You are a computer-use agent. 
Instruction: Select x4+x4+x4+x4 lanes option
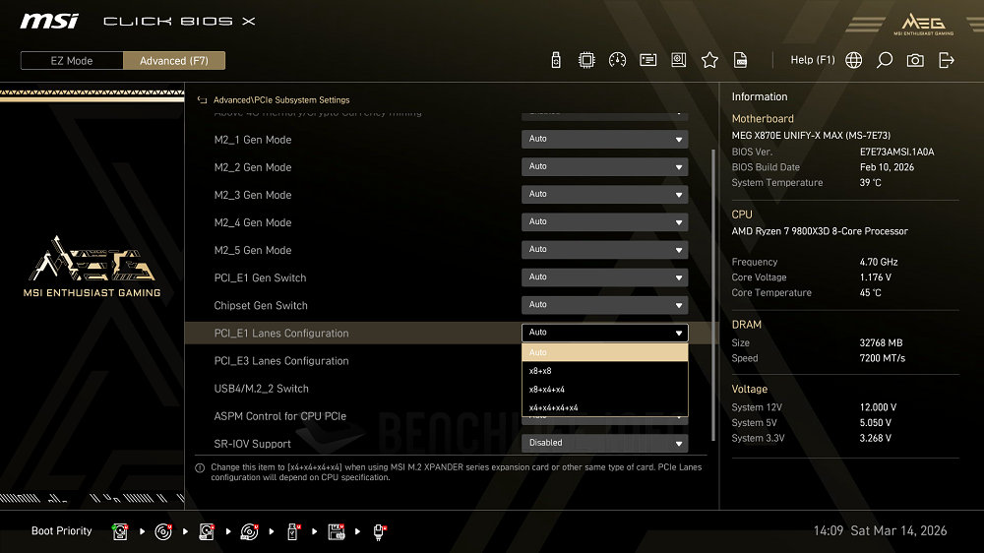click(x=604, y=407)
